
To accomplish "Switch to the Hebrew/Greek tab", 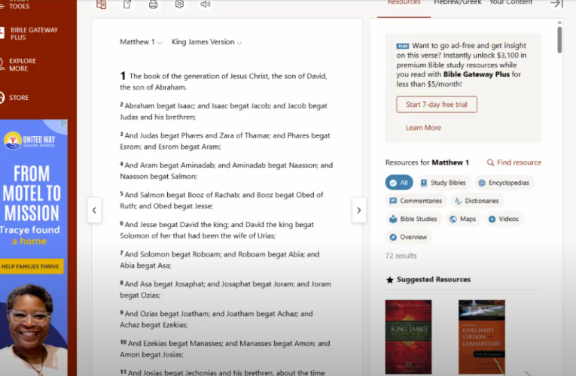I will 457,3.
